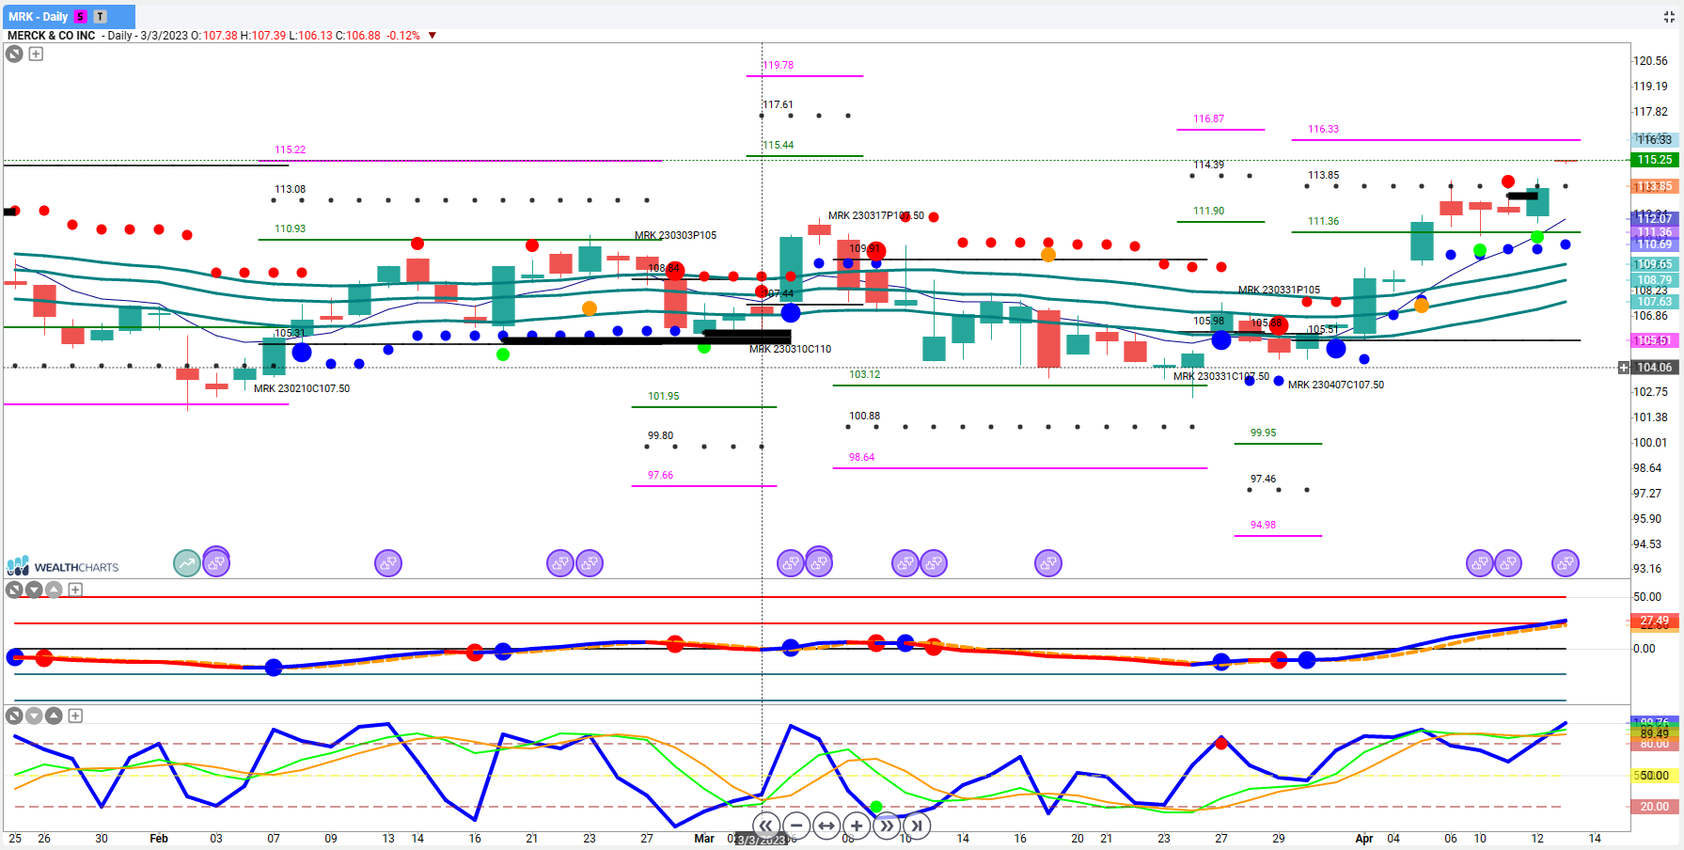This screenshot has width=1684, height=850.
Task: Click the green 115.25 price axis label
Action: tap(1654, 160)
